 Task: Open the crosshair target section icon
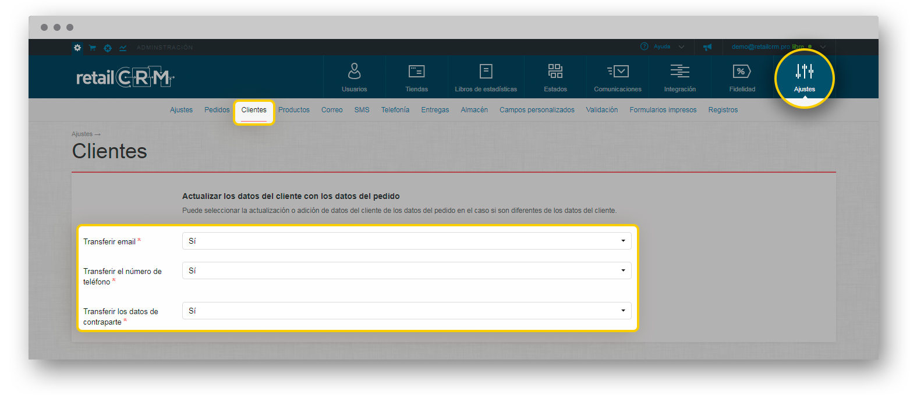coord(108,48)
